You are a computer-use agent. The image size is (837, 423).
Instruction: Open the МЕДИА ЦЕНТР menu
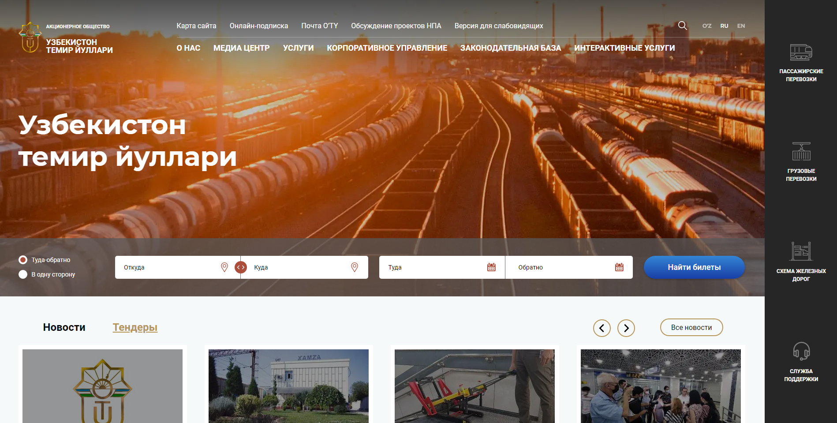pos(241,48)
